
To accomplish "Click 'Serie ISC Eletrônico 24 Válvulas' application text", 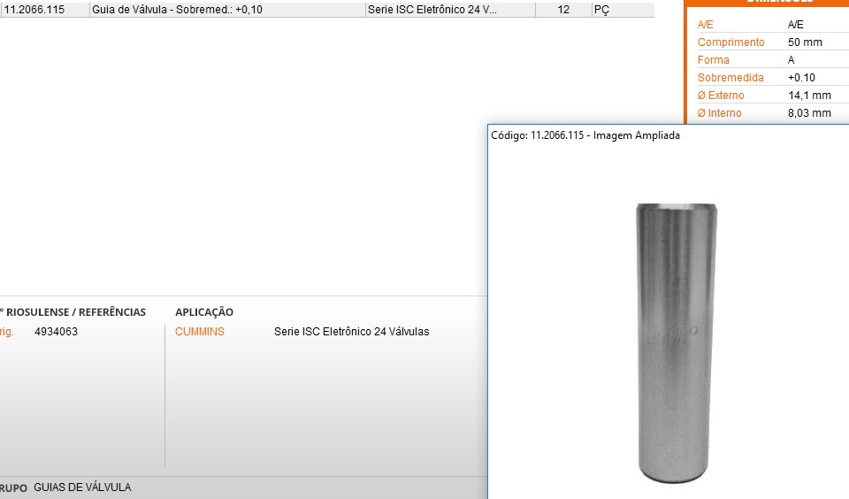I will (351, 332).
